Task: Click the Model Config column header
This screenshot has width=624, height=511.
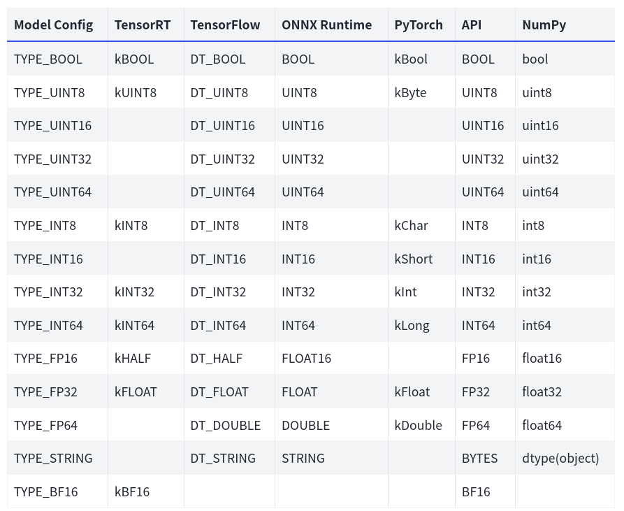Action: click(x=53, y=25)
